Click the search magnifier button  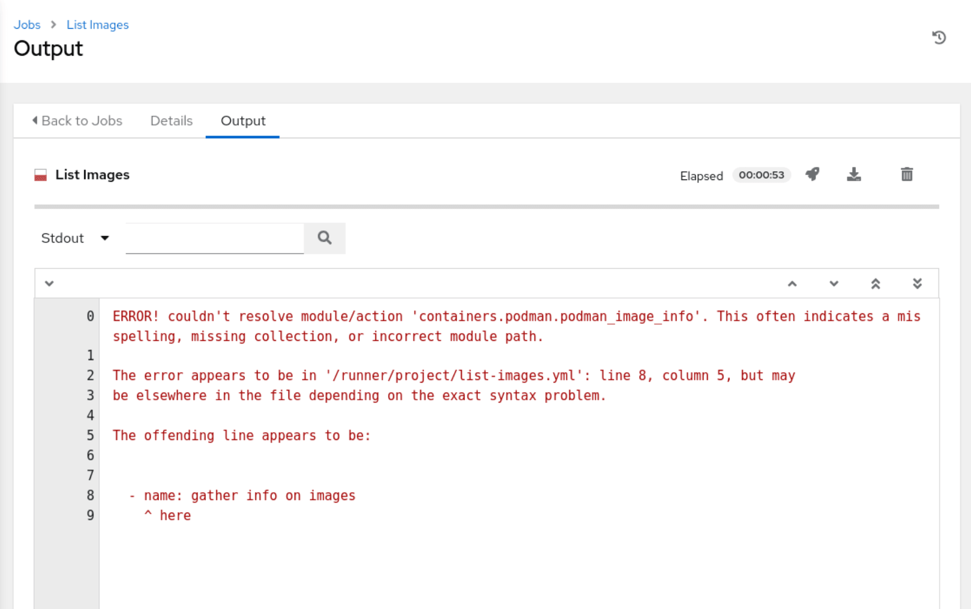pyautogui.click(x=325, y=238)
